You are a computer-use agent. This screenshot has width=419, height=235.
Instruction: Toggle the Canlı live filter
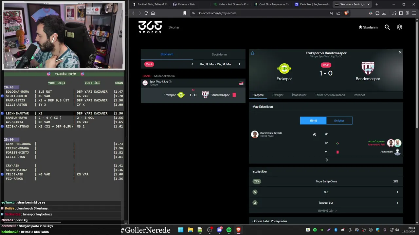(x=149, y=64)
